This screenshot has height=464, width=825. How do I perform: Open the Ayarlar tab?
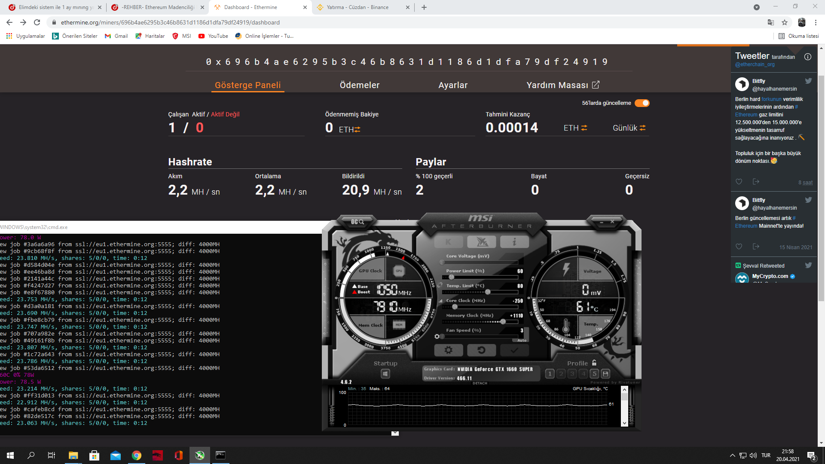point(453,85)
